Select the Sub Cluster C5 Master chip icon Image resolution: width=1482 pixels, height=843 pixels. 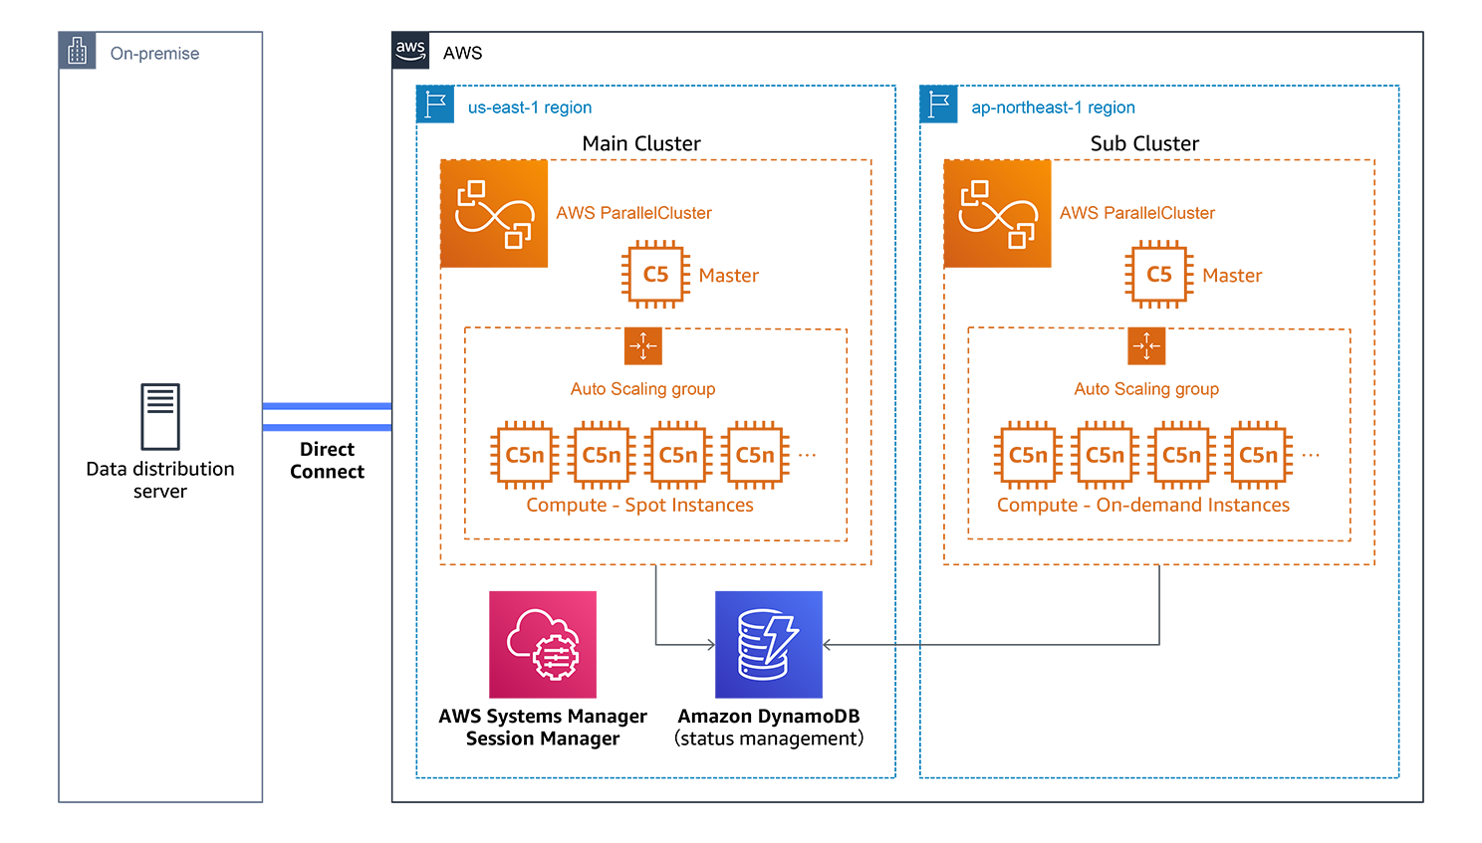[1159, 275]
